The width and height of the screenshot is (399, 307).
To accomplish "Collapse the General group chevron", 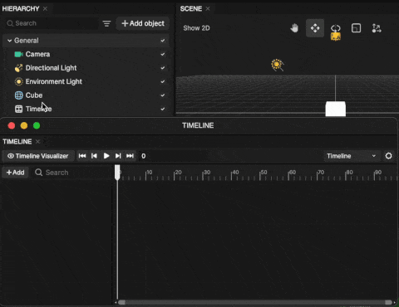I will tap(9, 41).
